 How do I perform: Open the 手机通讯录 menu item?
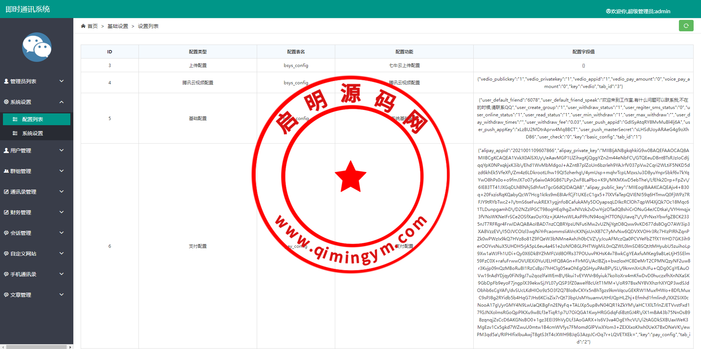(x=23, y=274)
